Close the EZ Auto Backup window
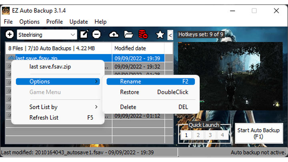The image size is (288, 162). [276, 11]
